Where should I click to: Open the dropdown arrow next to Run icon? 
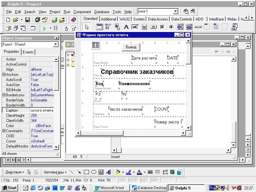click(50, 28)
